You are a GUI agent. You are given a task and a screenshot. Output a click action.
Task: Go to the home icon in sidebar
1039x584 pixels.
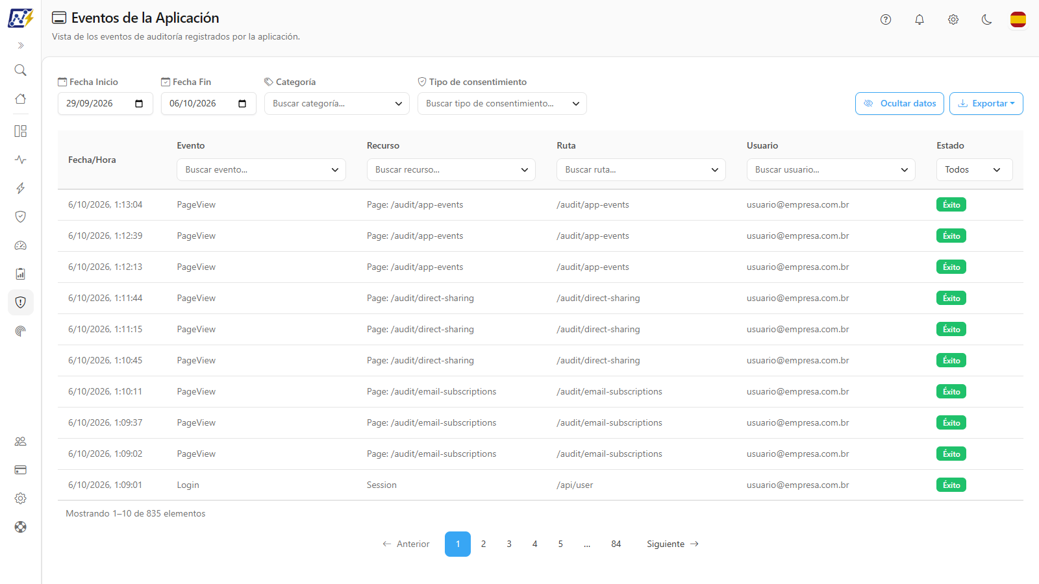click(21, 99)
